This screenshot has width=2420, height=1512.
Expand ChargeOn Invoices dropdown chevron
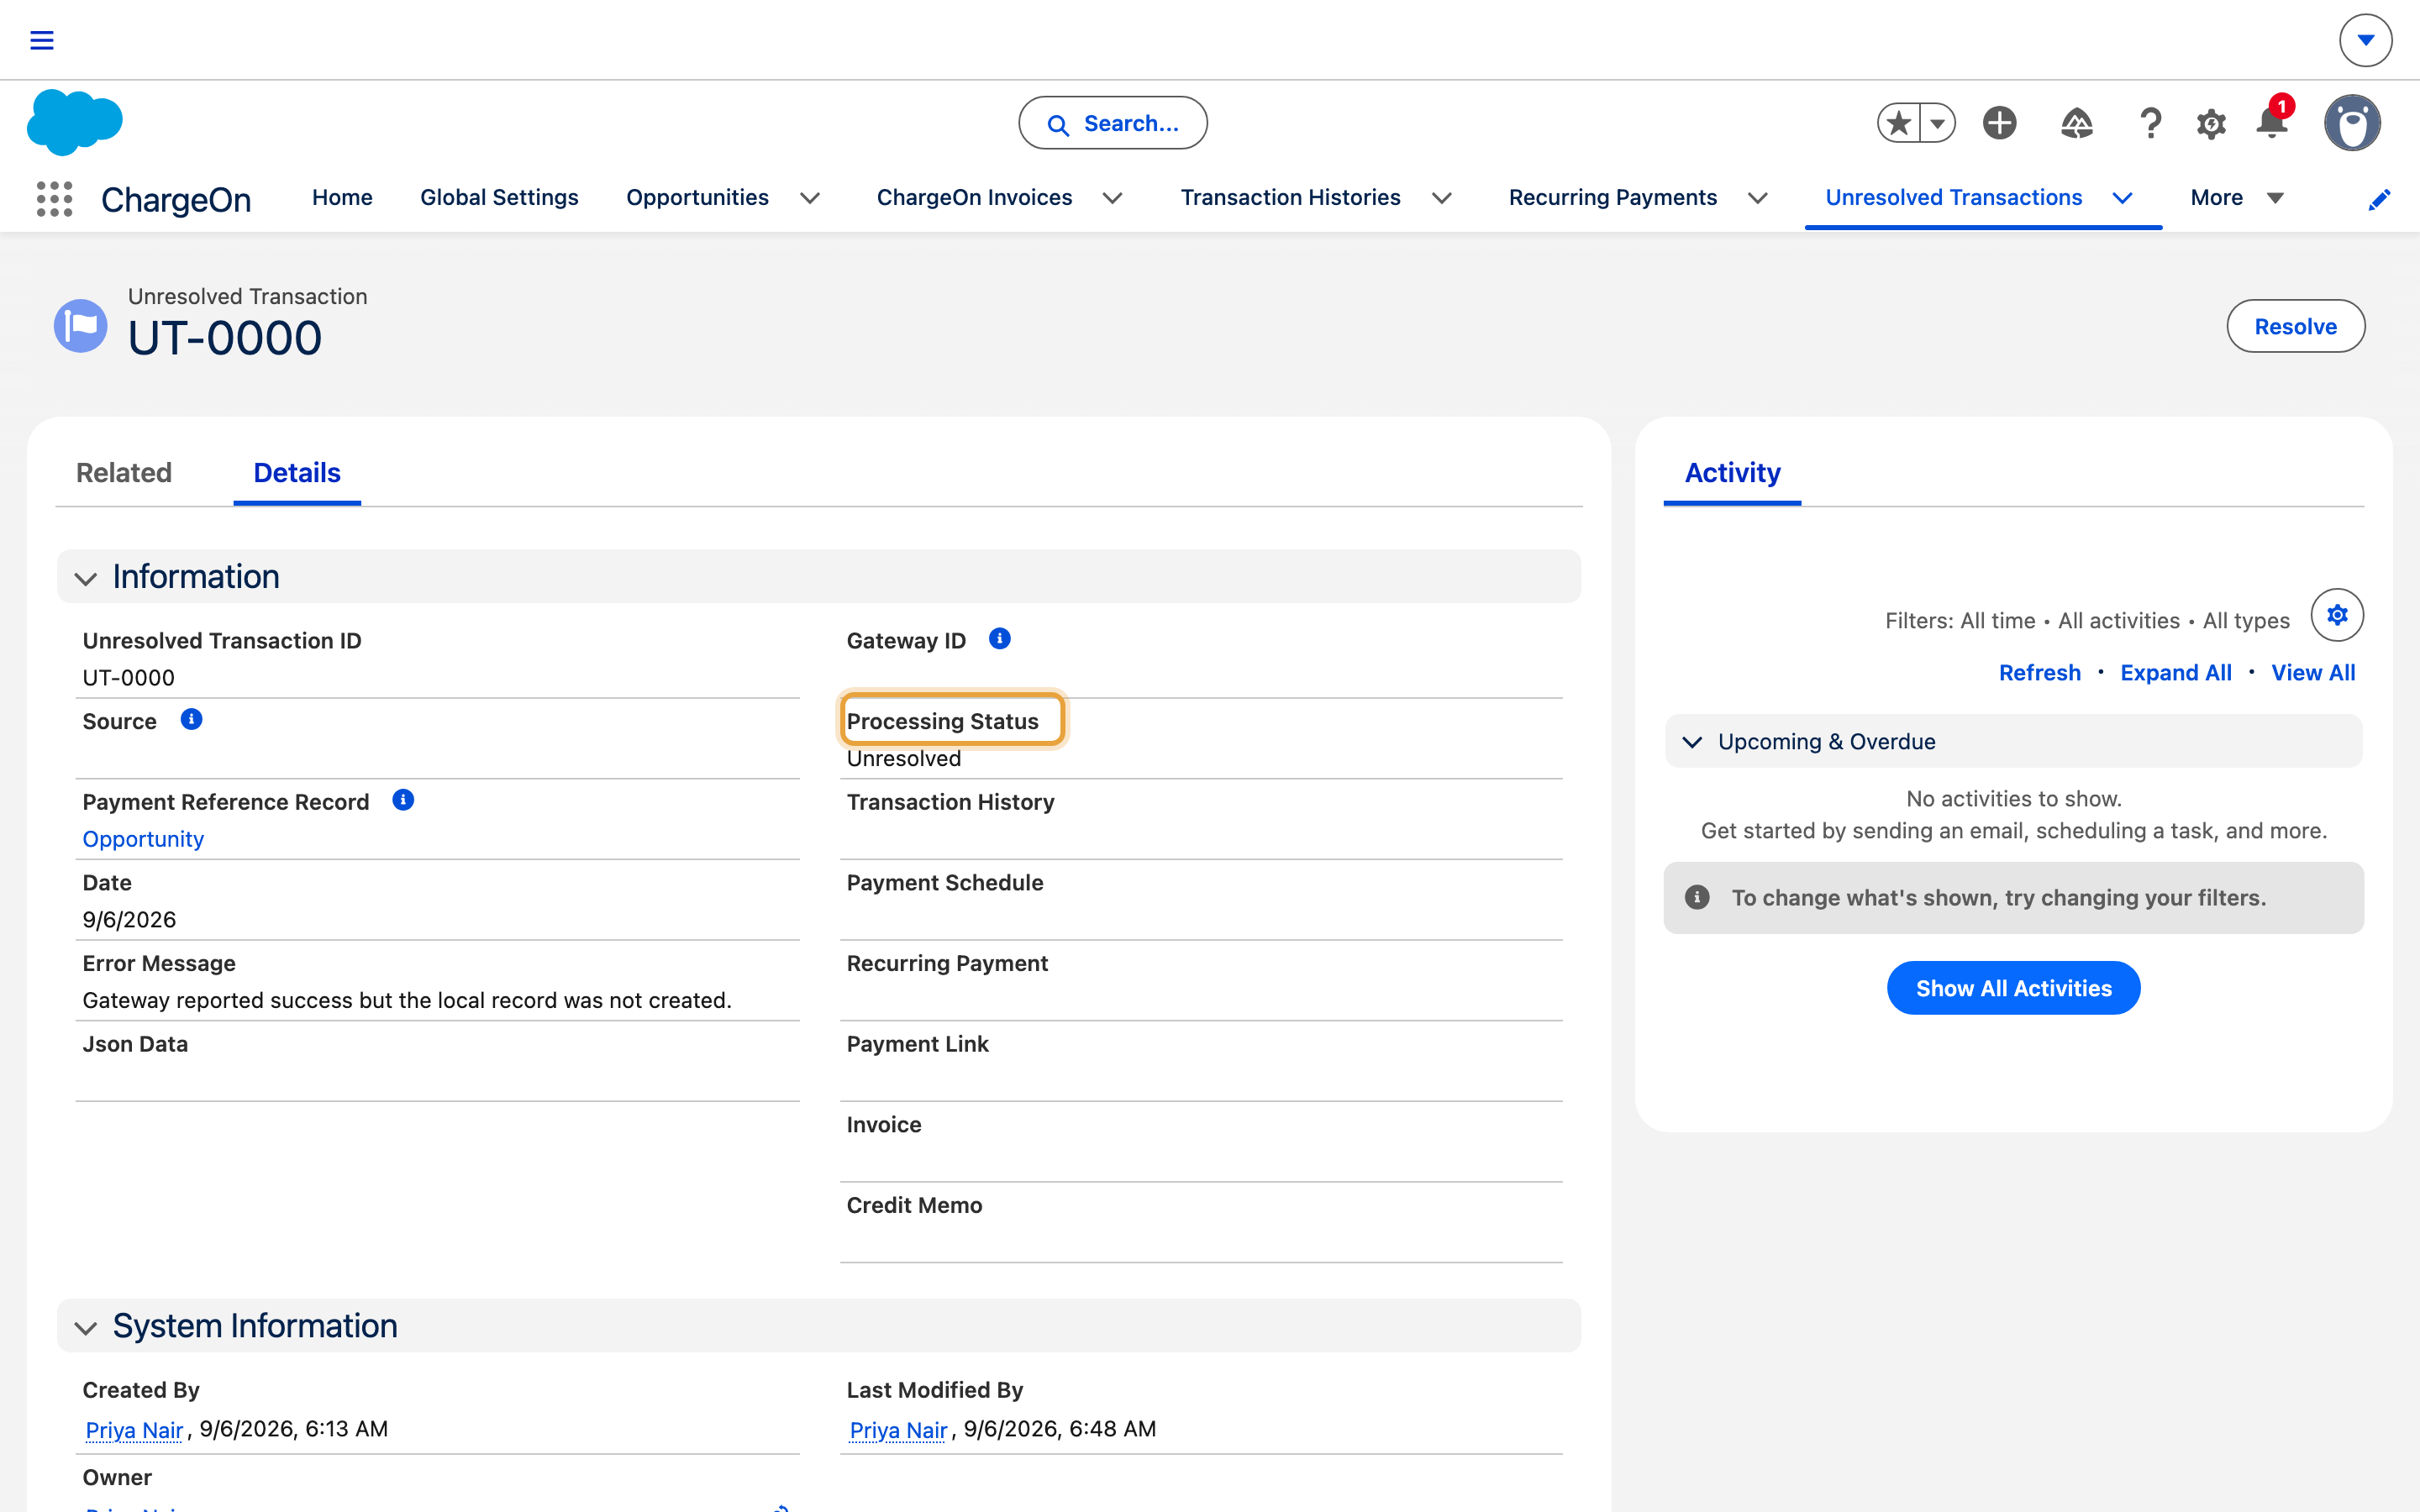coord(1112,199)
